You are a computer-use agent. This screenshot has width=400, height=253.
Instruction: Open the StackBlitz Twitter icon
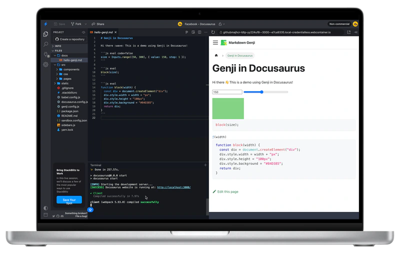click(x=53, y=216)
